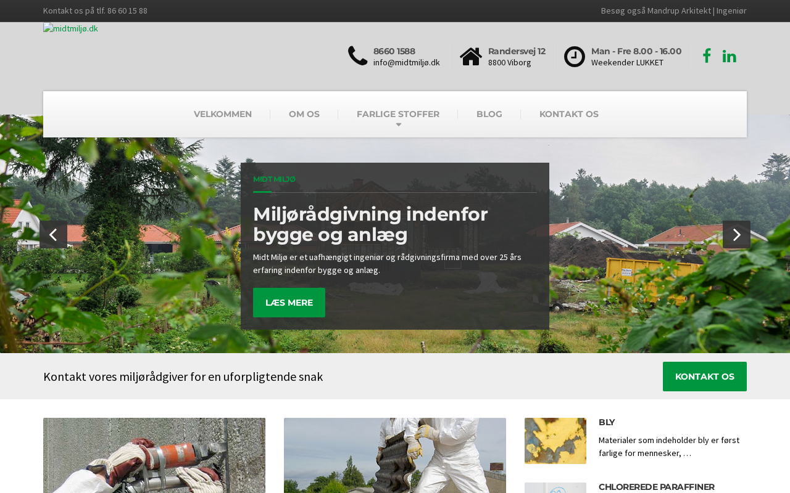Screen dimensions: 790x493
Task: Open the Farlige Stoffer menu
Action: (398, 114)
